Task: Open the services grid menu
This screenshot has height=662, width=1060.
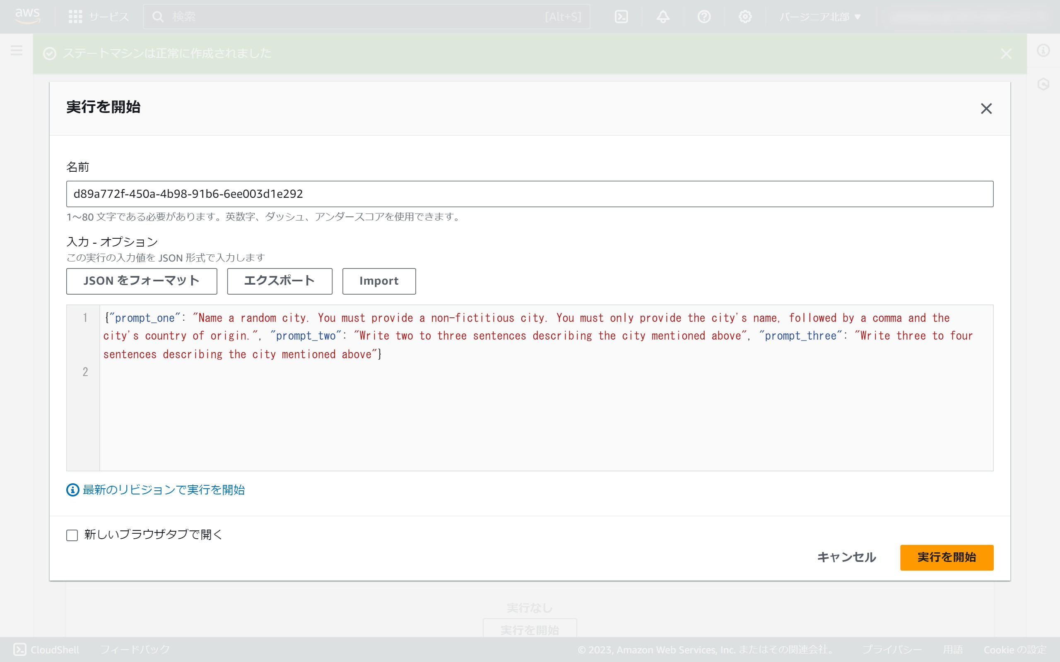Action: (x=75, y=17)
